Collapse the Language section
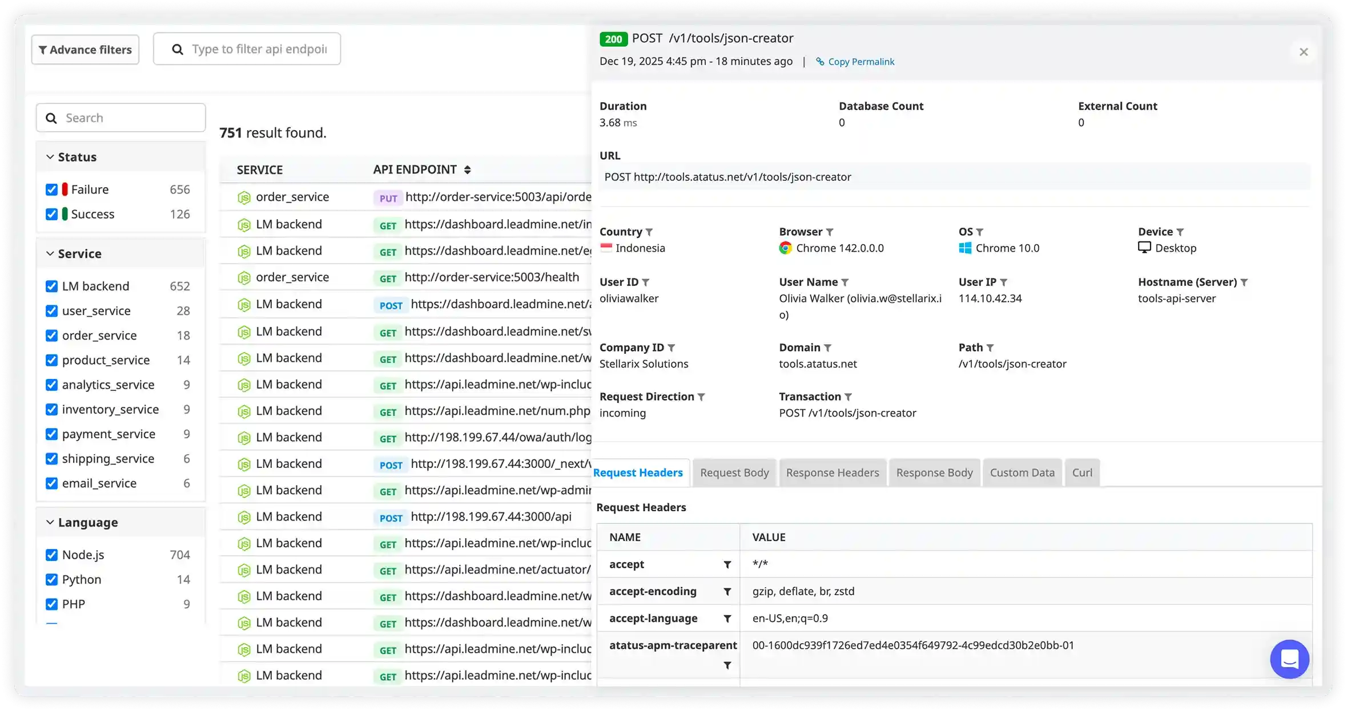 coord(49,522)
